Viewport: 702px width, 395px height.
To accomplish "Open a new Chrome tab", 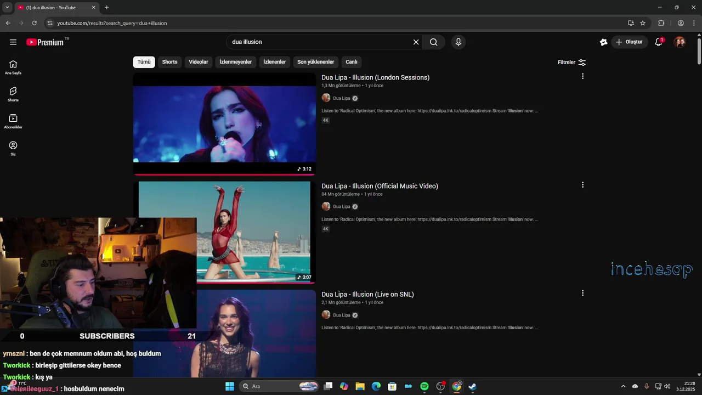I will [106, 7].
